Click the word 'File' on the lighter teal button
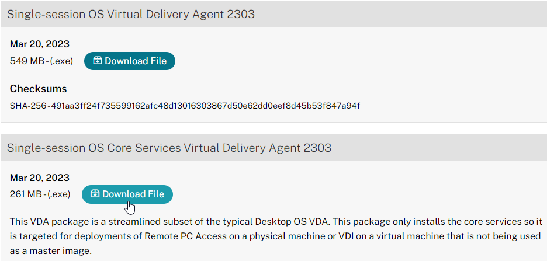This screenshot has height=261, width=547. [x=157, y=194]
